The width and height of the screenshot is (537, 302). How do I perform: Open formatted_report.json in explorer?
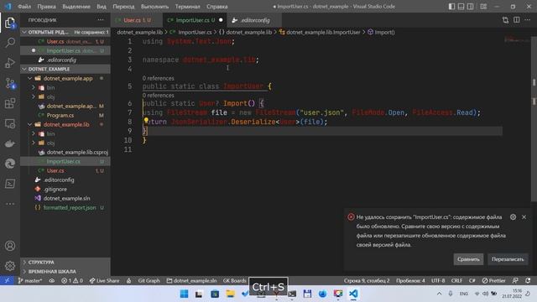[70, 207]
